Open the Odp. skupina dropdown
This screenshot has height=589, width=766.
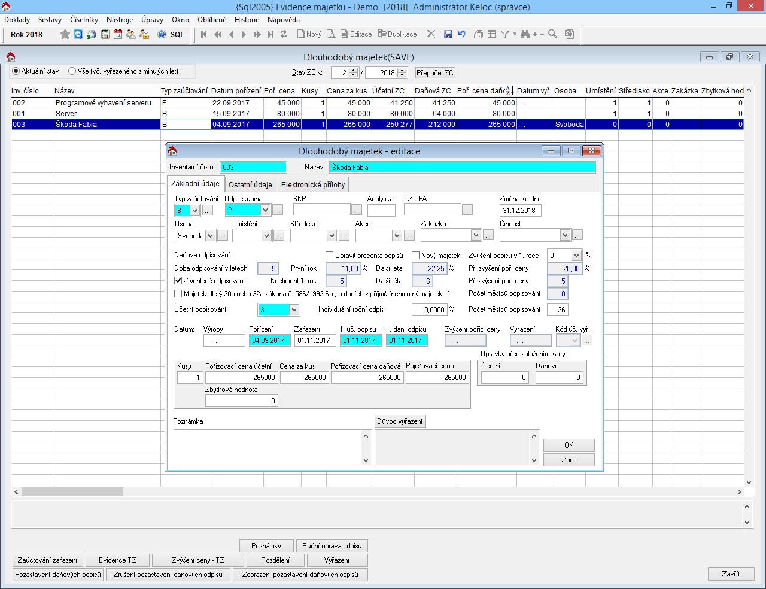coord(264,210)
